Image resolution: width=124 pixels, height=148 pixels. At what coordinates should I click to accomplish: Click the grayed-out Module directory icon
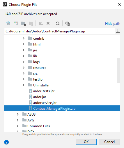click(31, 23)
